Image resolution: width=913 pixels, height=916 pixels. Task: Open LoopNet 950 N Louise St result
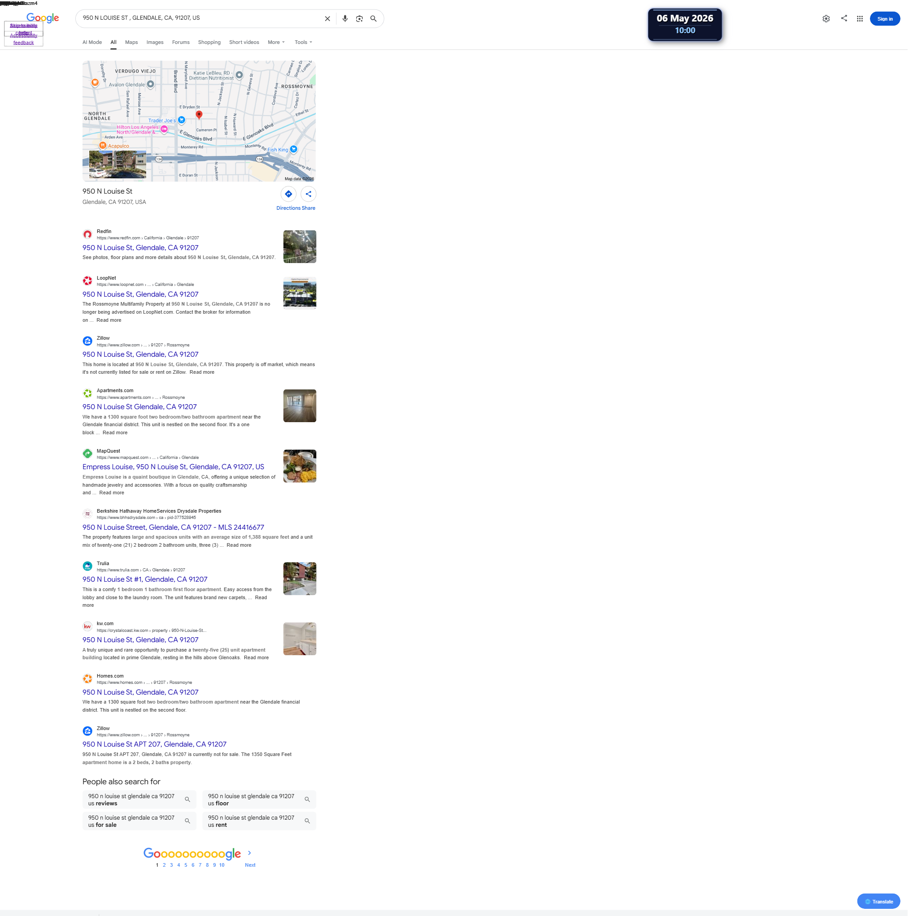click(140, 294)
